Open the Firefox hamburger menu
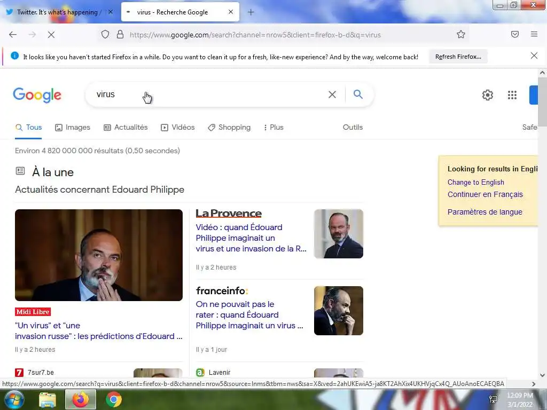 [534, 34]
